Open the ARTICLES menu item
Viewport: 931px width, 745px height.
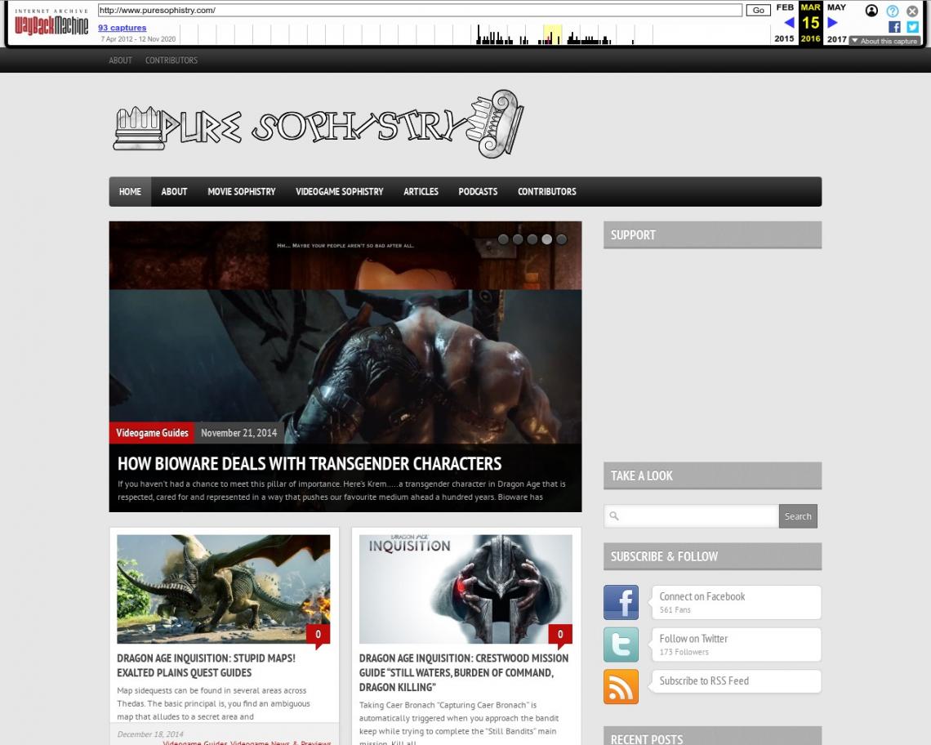421,191
